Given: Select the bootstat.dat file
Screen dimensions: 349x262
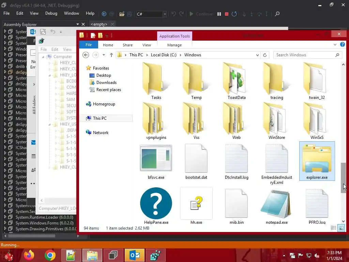Looking at the screenshot, I should 196,161.
